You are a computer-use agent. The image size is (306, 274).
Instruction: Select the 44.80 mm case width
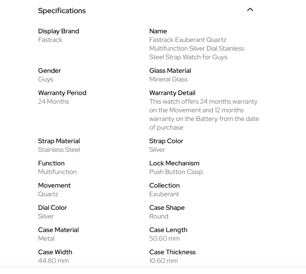[54, 261]
